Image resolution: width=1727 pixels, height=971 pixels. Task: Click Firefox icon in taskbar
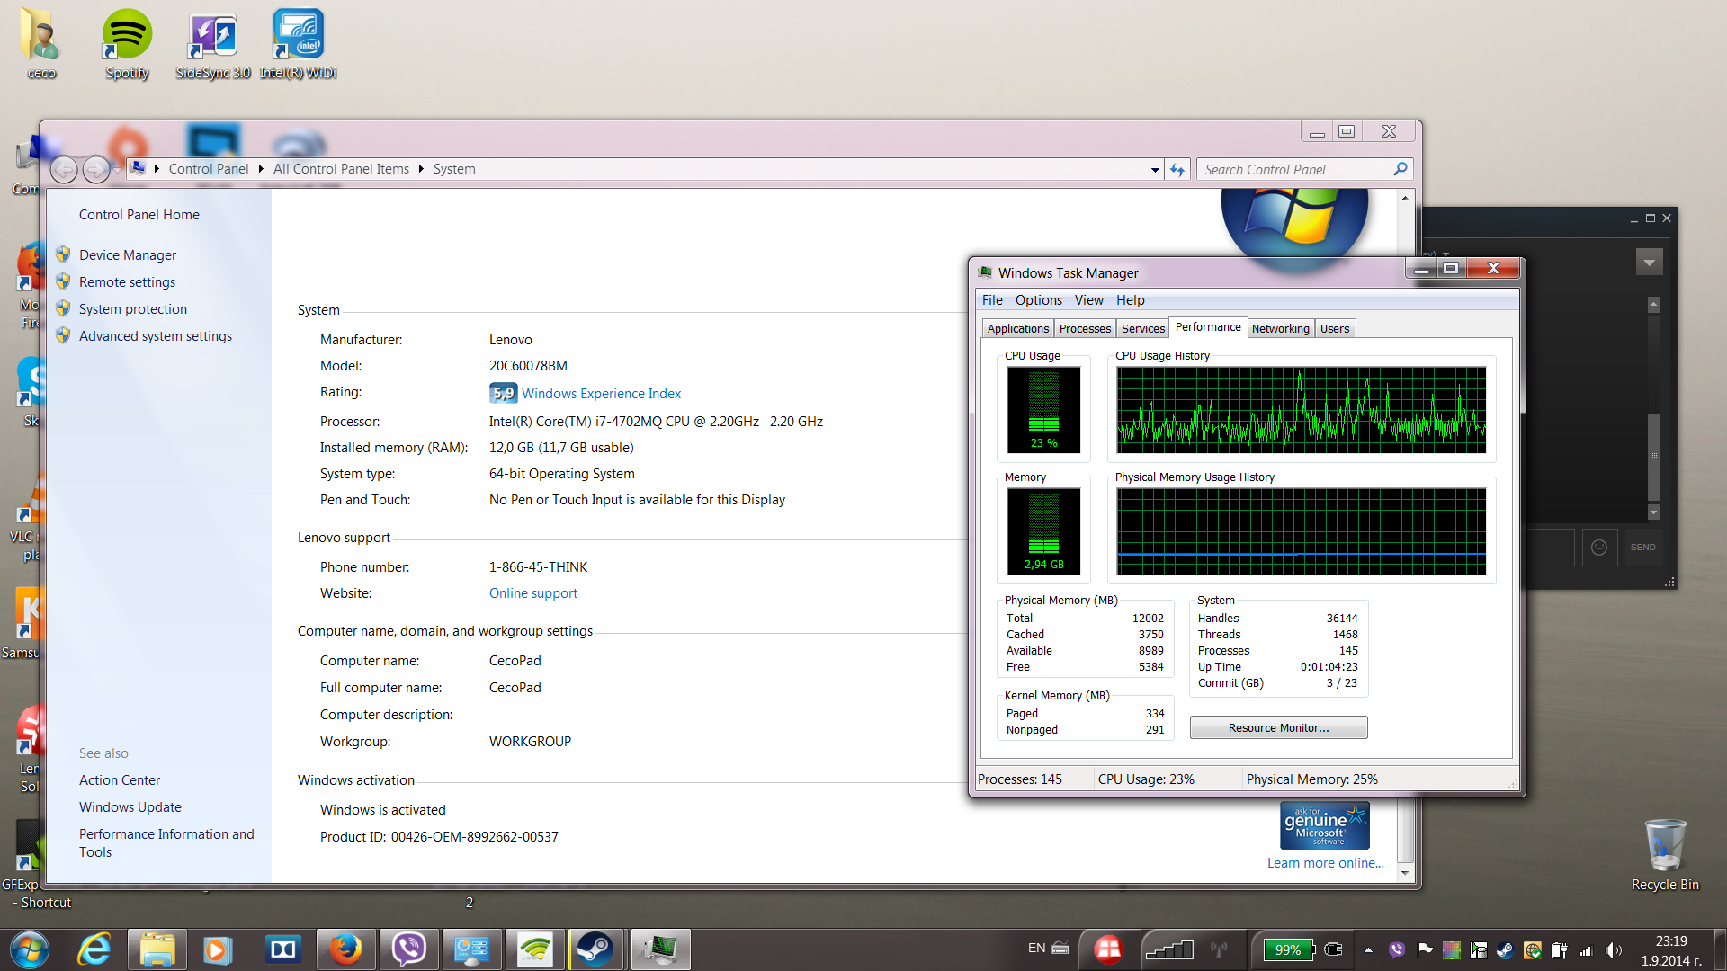(345, 949)
